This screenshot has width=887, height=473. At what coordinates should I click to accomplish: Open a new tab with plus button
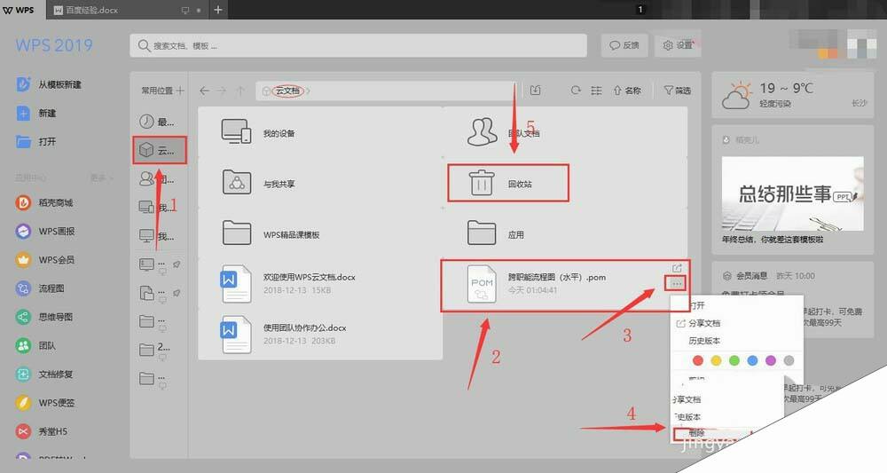coord(218,10)
